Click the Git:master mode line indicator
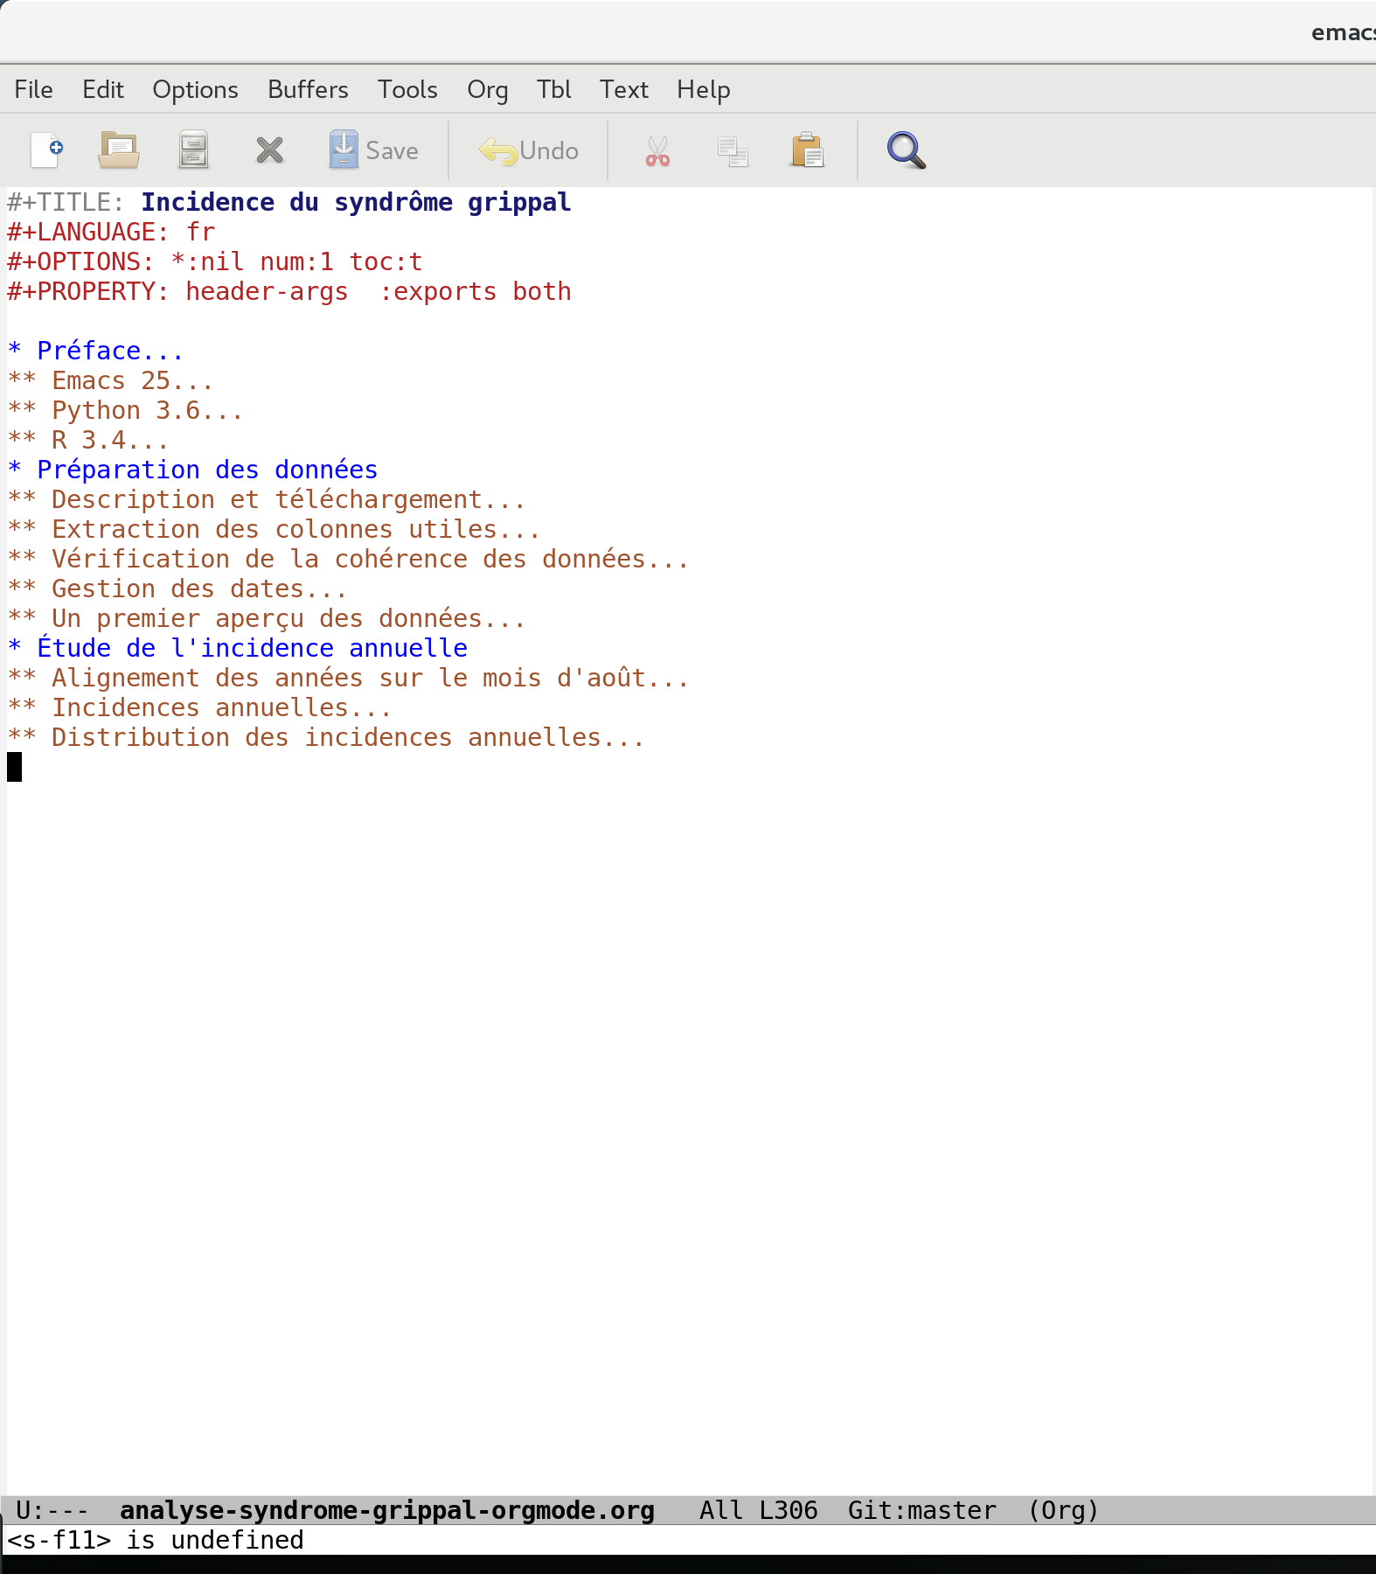 tap(921, 1510)
